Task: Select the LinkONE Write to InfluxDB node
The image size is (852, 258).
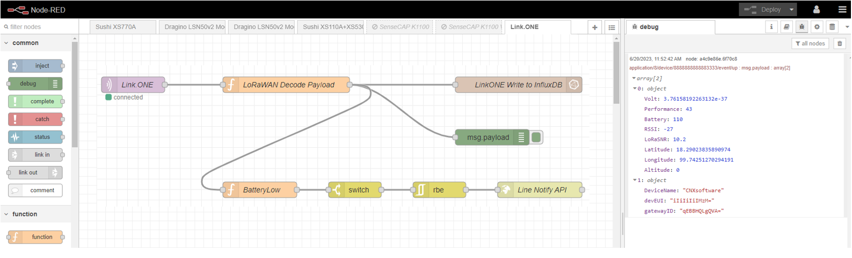Action: (519, 85)
